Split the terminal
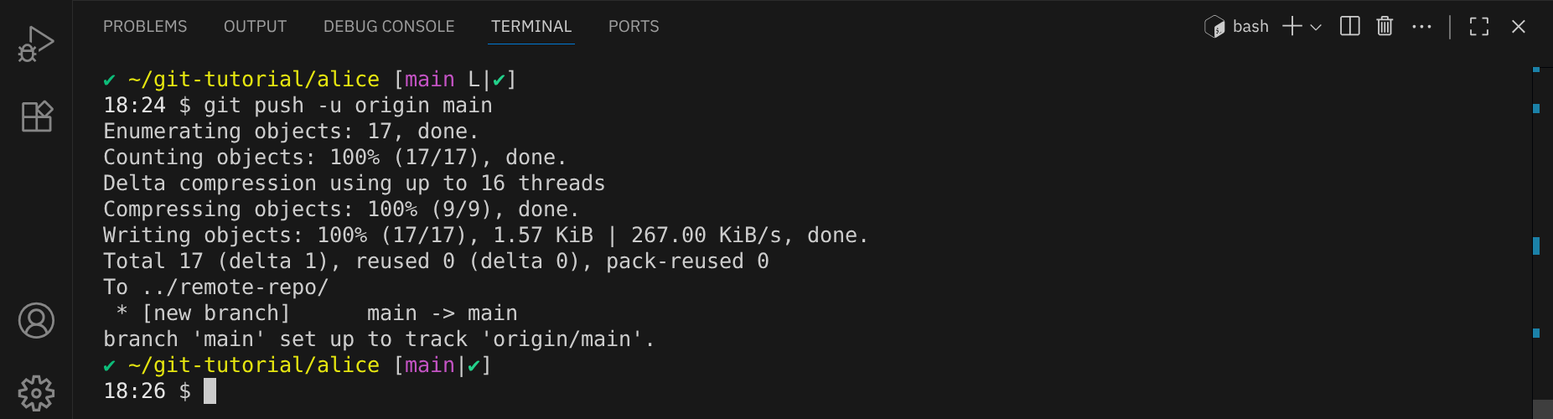The image size is (1553, 419). [1349, 27]
